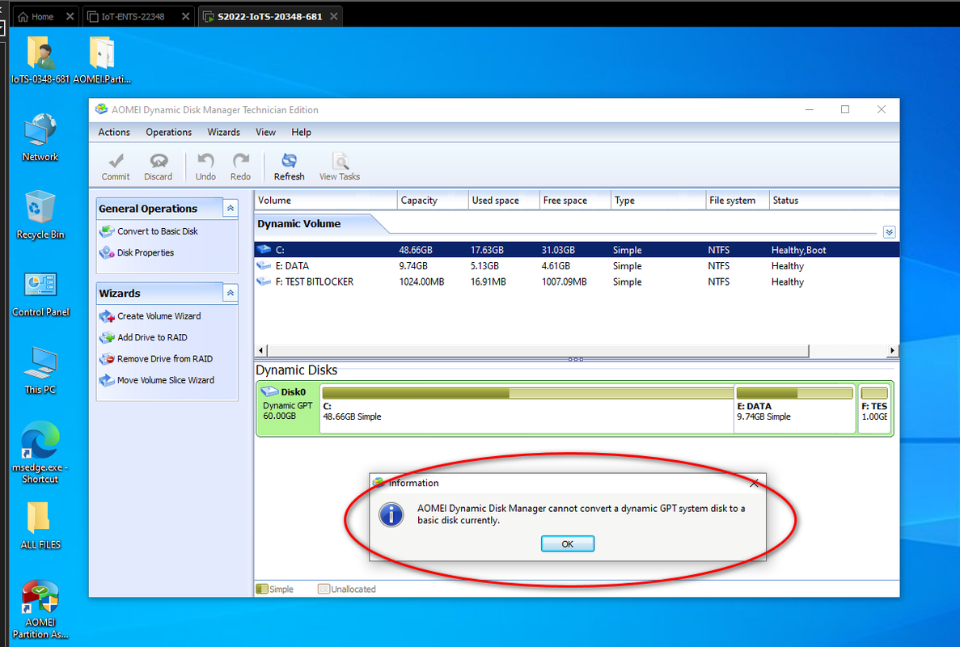Open the AOMEI.Parti... desktop folder
The height and width of the screenshot is (647, 960).
coord(102,59)
